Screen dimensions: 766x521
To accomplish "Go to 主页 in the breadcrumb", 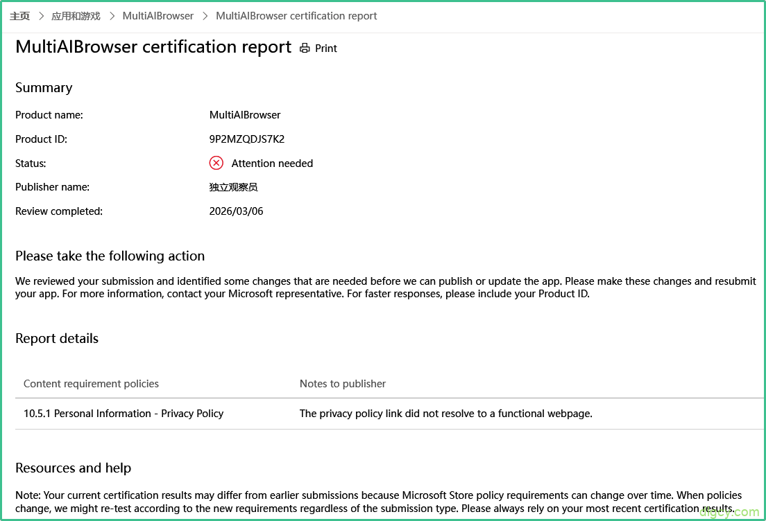I will pyautogui.click(x=19, y=16).
